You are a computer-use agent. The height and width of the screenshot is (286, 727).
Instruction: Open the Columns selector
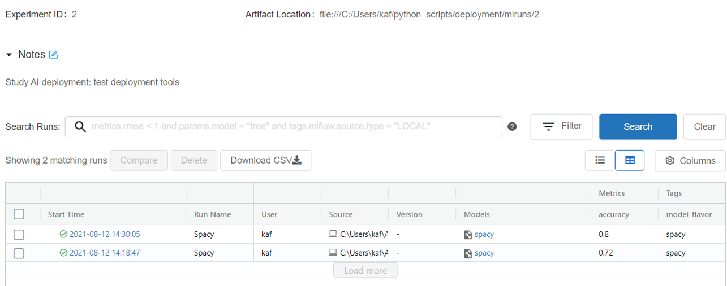[690, 161]
